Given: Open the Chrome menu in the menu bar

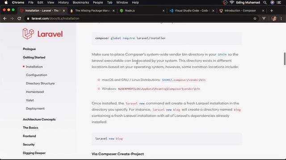Looking at the screenshot, I should [18, 3].
